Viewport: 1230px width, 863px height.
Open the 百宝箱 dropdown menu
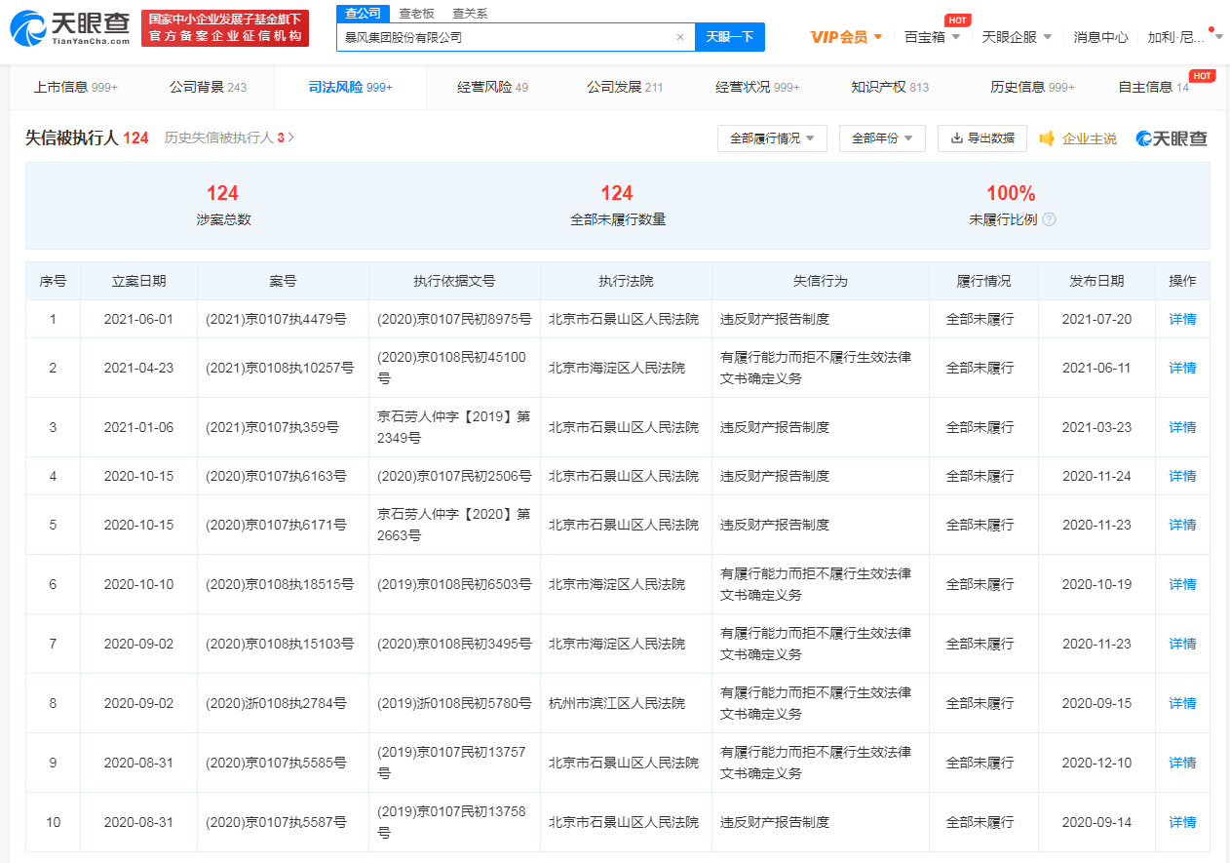tap(932, 37)
